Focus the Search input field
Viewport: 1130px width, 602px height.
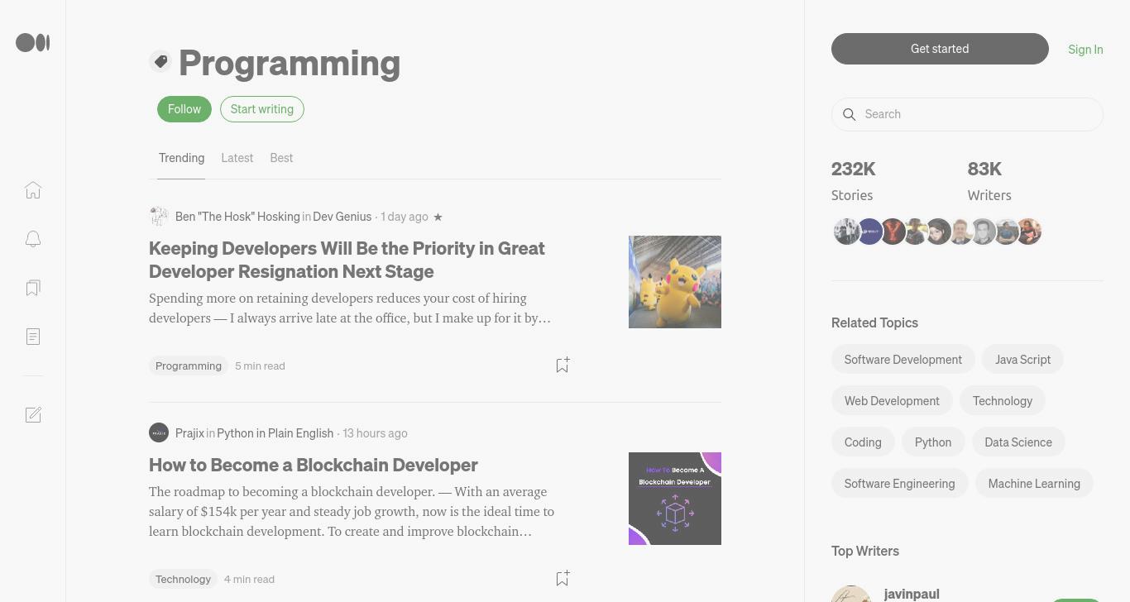[x=967, y=114]
